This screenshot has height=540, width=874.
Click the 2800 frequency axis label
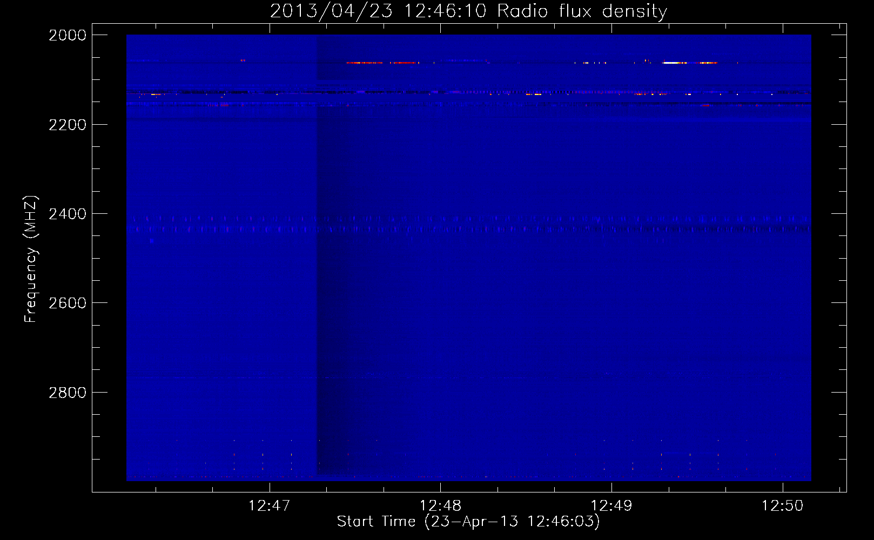point(68,393)
